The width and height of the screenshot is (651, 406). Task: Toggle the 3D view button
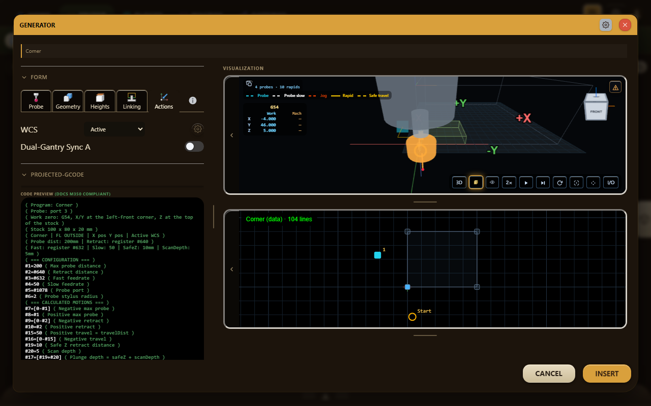[x=459, y=182]
